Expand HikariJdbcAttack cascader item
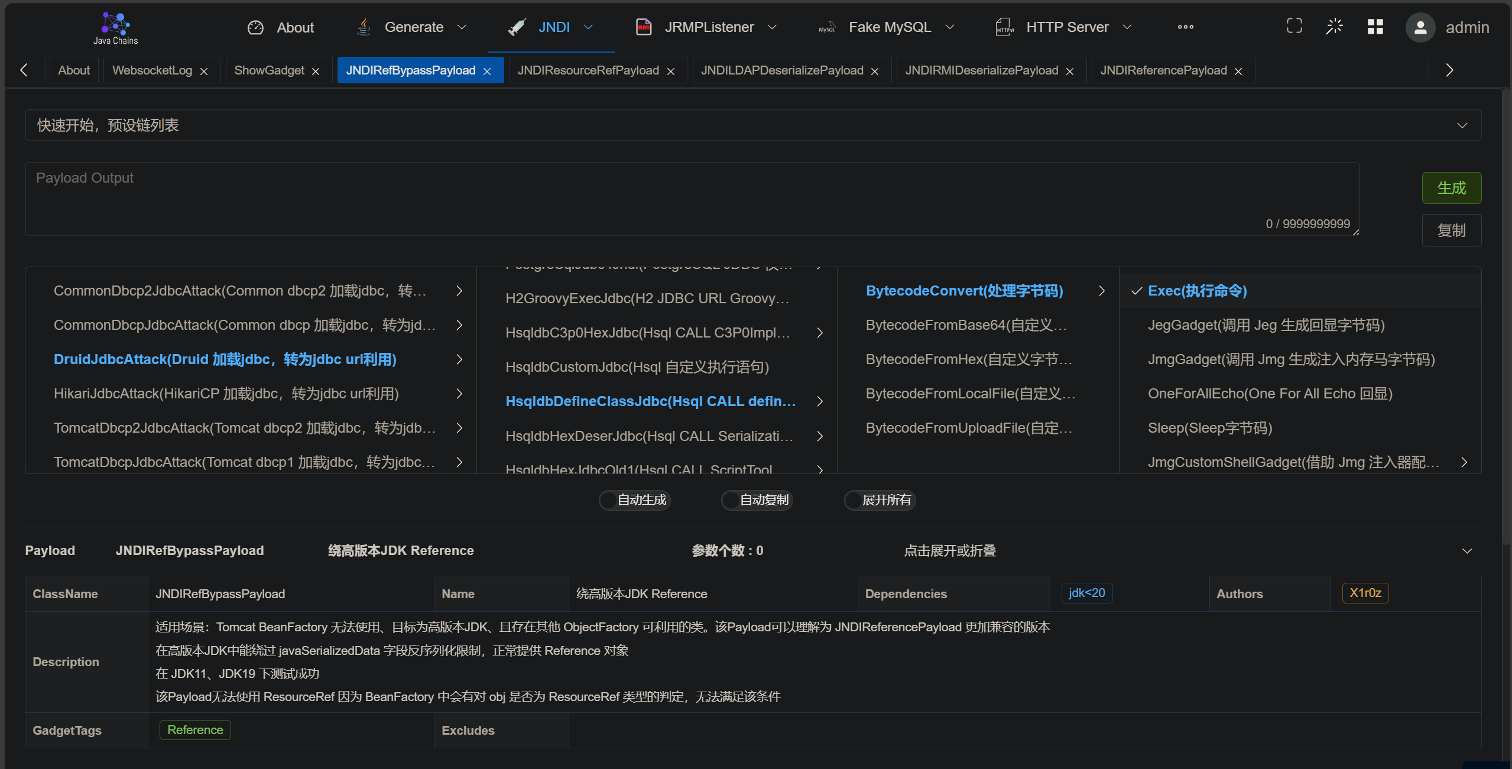This screenshot has height=769, width=1512. pos(459,394)
